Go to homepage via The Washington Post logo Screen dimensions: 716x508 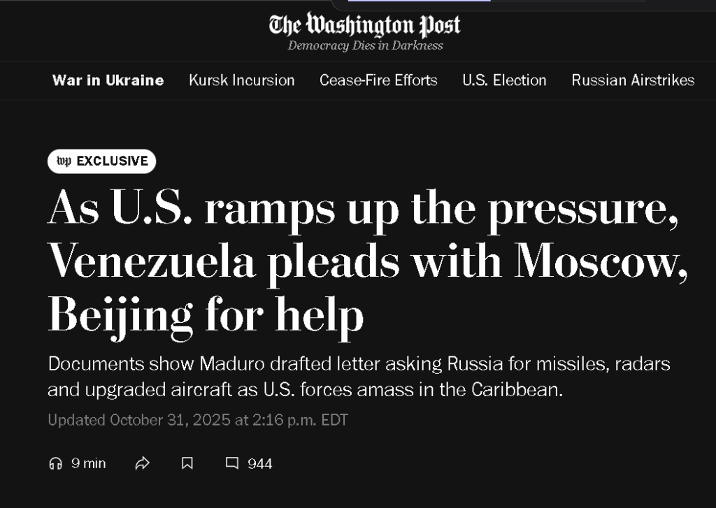tap(364, 26)
